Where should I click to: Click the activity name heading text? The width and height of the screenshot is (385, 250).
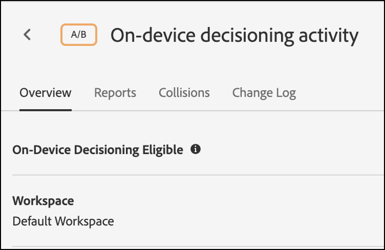coord(234,35)
